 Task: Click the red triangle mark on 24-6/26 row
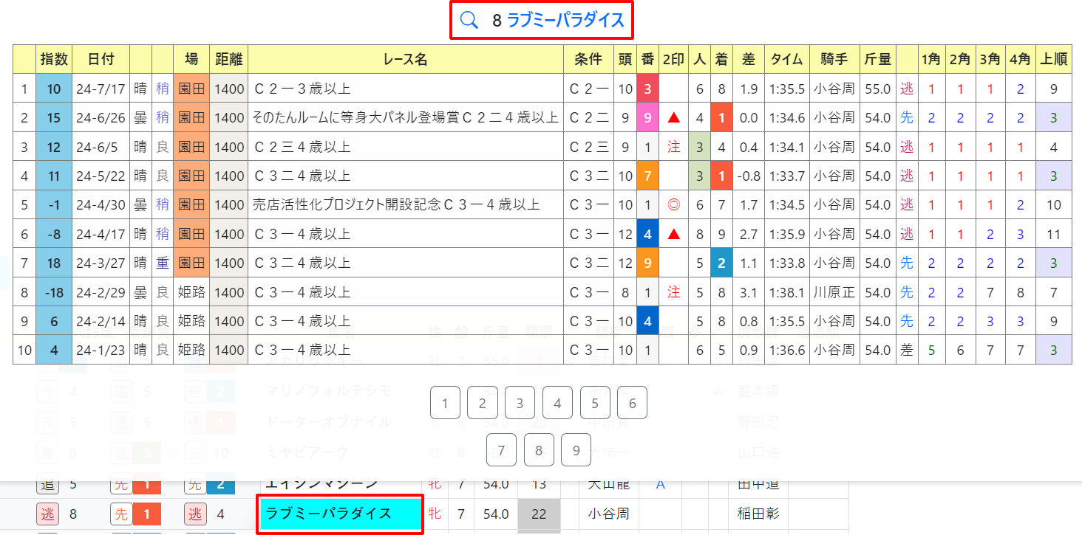coord(673,117)
